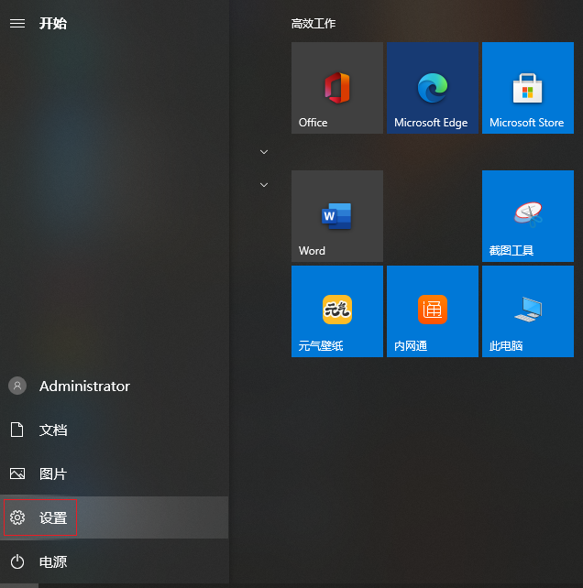Click the upper chevron arrow beside the tiles
Screen dimensions: 583x588
click(x=264, y=151)
